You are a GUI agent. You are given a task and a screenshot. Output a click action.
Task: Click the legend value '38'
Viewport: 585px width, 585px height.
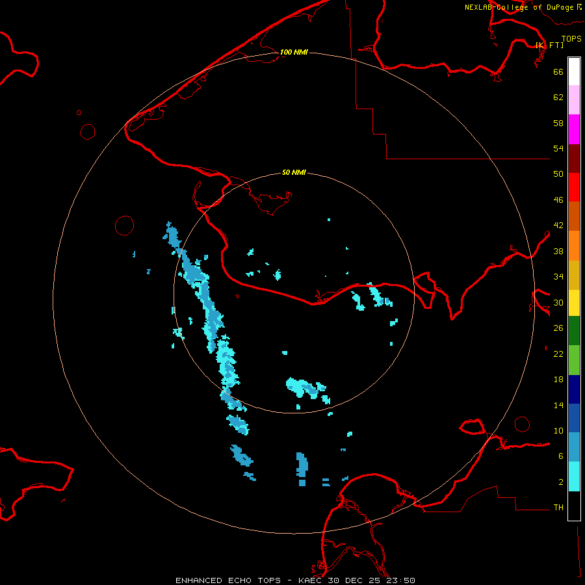point(558,251)
